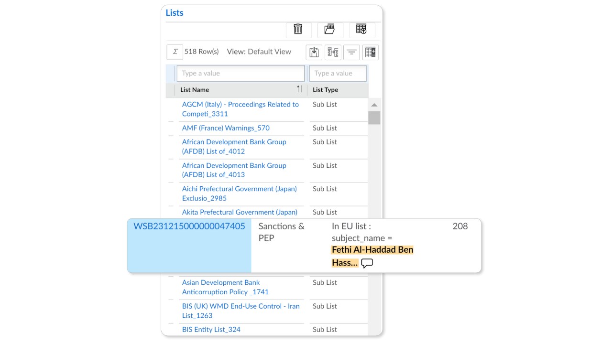Viewport: 612px width, 344px height.
Task: Click Sub List cell in Asian Development row
Action: pyautogui.click(x=325, y=283)
